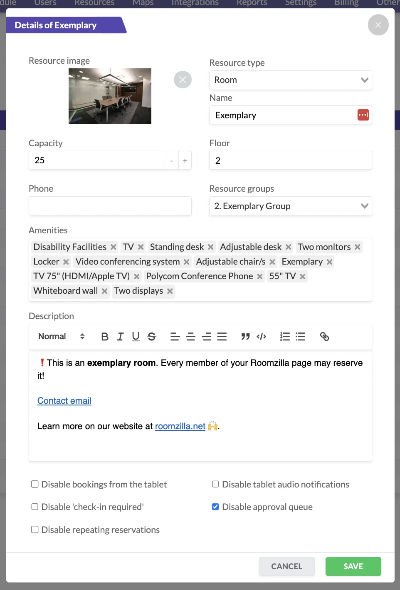The height and width of the screenshot is (590, 400).
Task: Apply italic formatting in the toolbar
Action: click(x=120, y=337)
